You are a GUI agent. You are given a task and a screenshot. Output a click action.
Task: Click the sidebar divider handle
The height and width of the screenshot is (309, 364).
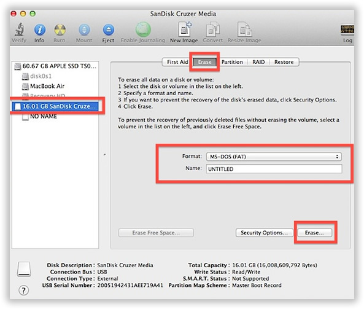105,155
